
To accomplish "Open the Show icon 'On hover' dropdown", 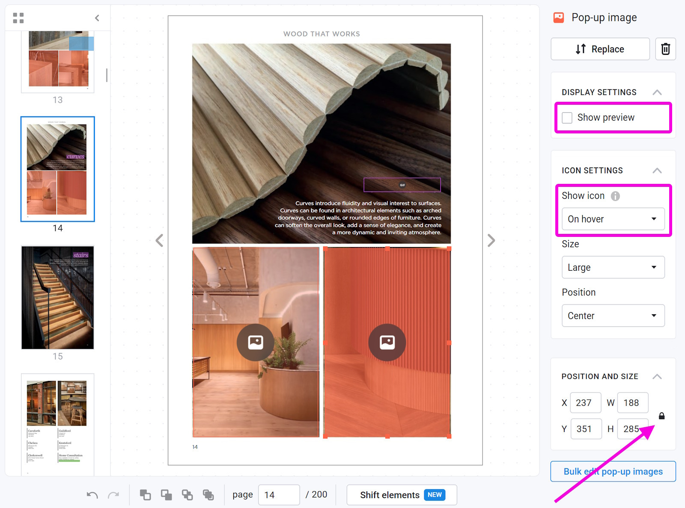I will coord(613,219).
